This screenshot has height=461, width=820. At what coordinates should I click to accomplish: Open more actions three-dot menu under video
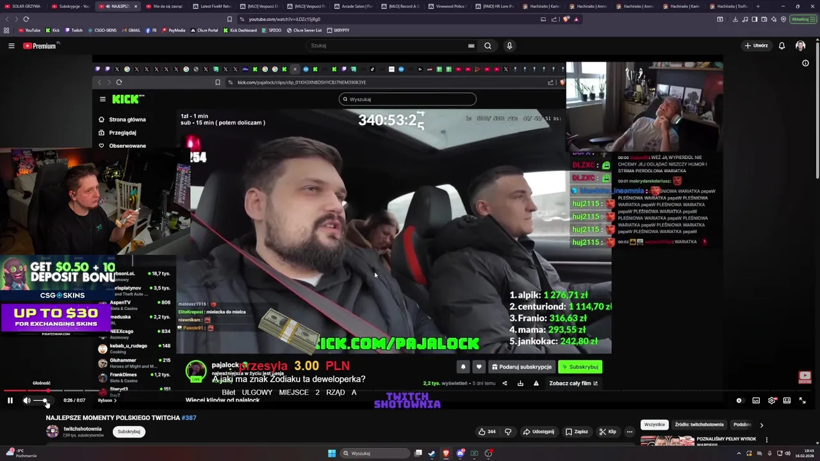tap(629, 432)
